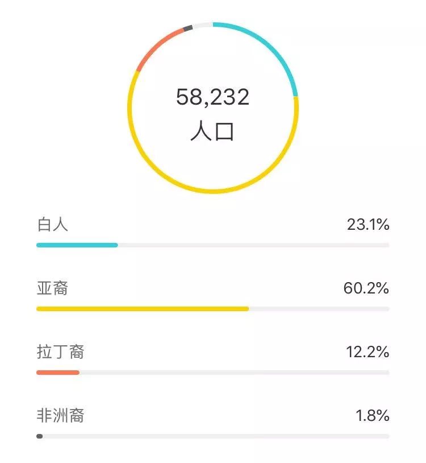Click the 58,232 population total
The image size is (426, 463).
click(x=212, y=97)
